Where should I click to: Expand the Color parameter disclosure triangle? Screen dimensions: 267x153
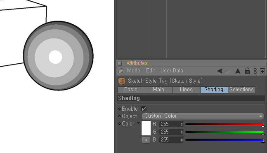pyautogui.click(x=138, y=123)
